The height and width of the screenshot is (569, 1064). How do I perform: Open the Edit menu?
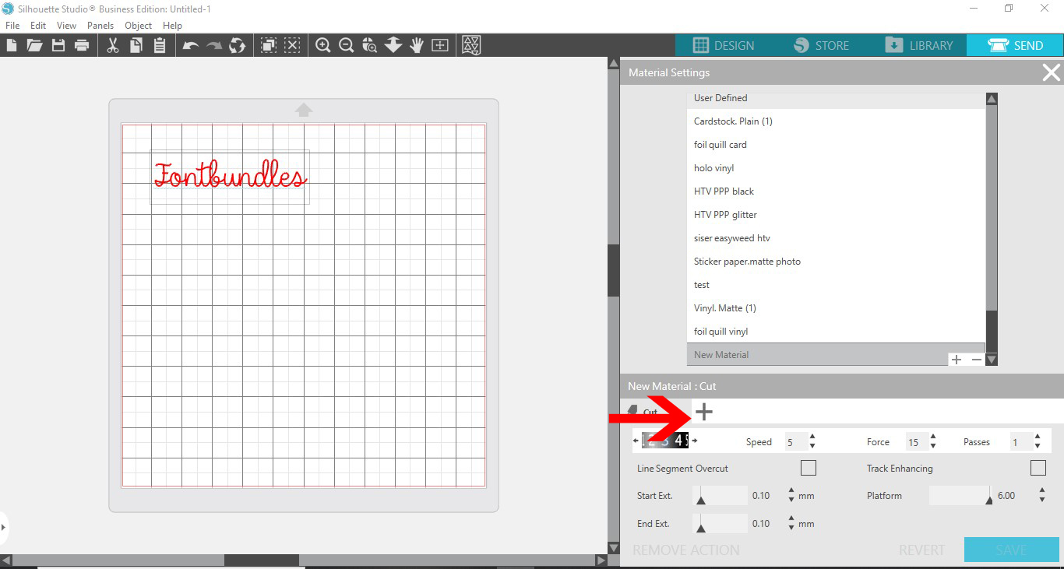(38, 26)
